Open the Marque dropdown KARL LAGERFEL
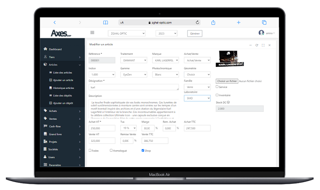This screenshot has height=190, width=320. click(x=166, y=60)
